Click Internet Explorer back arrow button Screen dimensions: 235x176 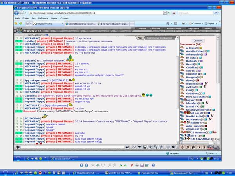16,13
